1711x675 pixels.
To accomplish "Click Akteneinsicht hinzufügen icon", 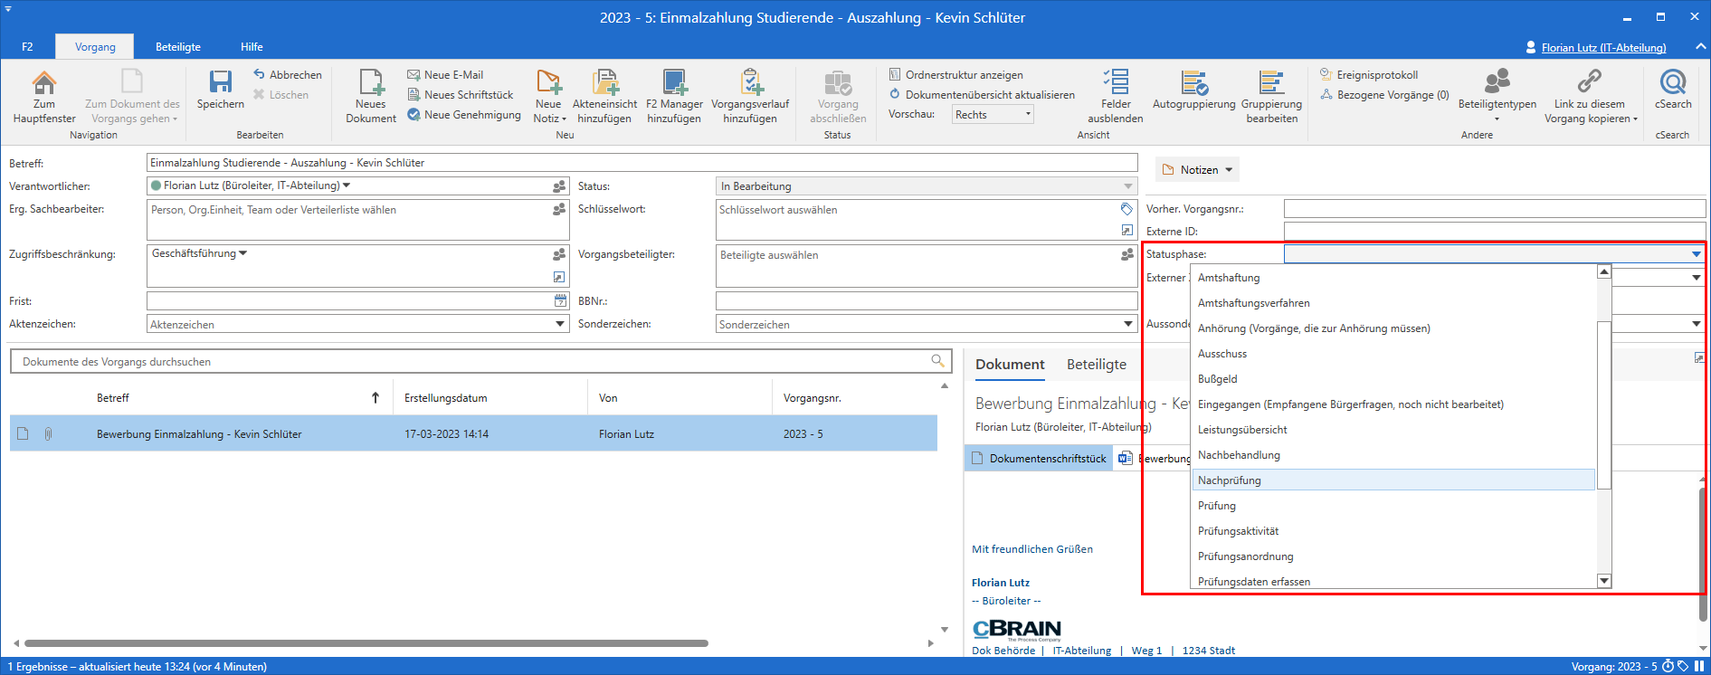I will pos(604,83).
